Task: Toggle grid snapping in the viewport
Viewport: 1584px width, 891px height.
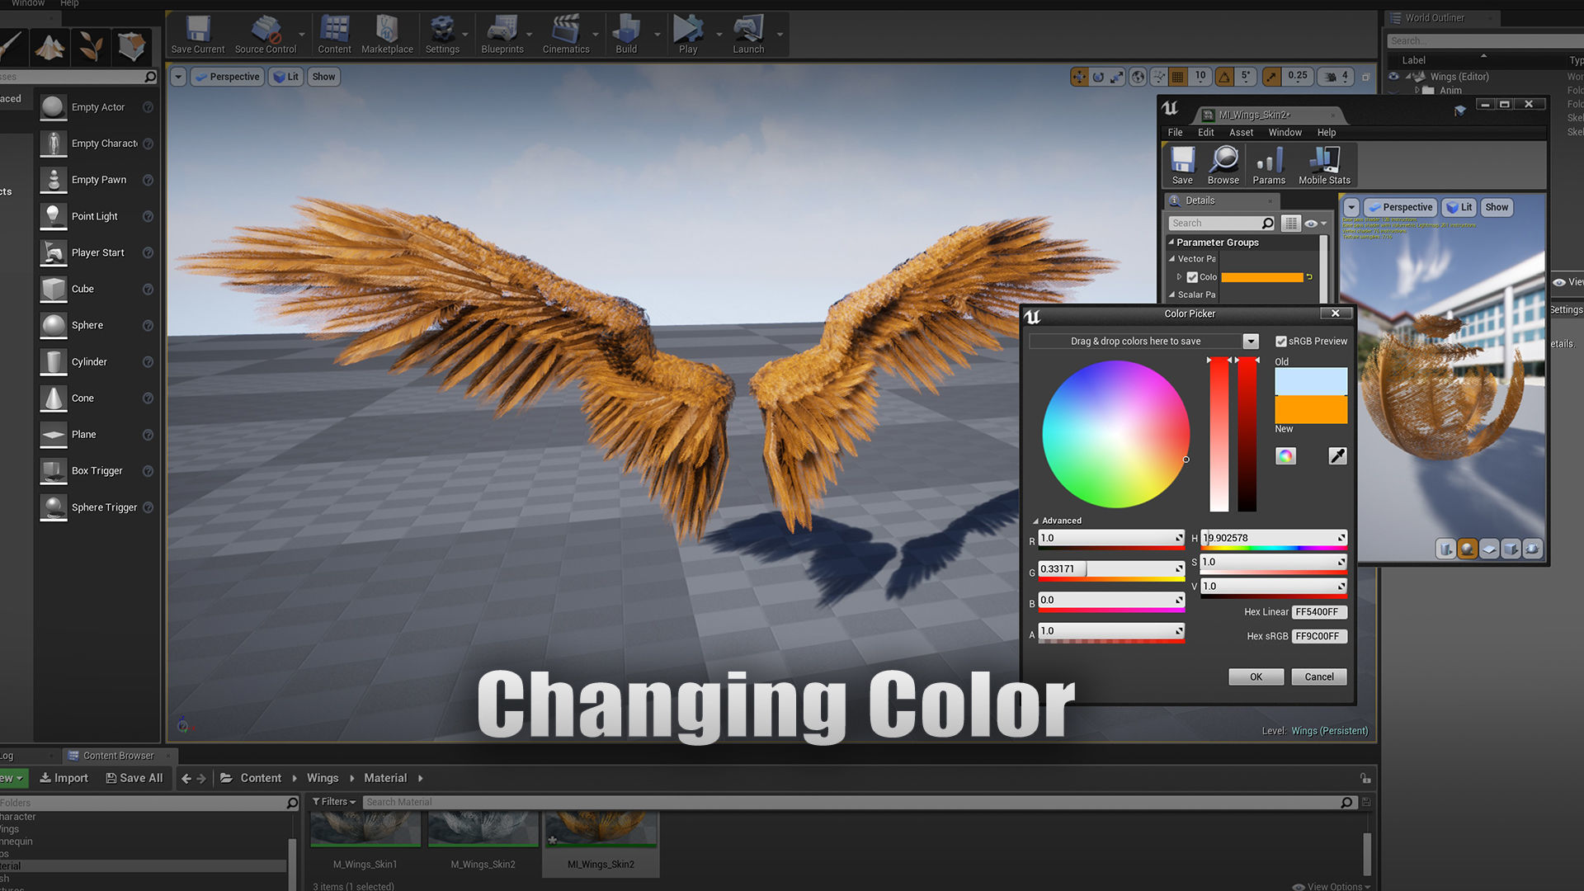Action: [1178, 77]
